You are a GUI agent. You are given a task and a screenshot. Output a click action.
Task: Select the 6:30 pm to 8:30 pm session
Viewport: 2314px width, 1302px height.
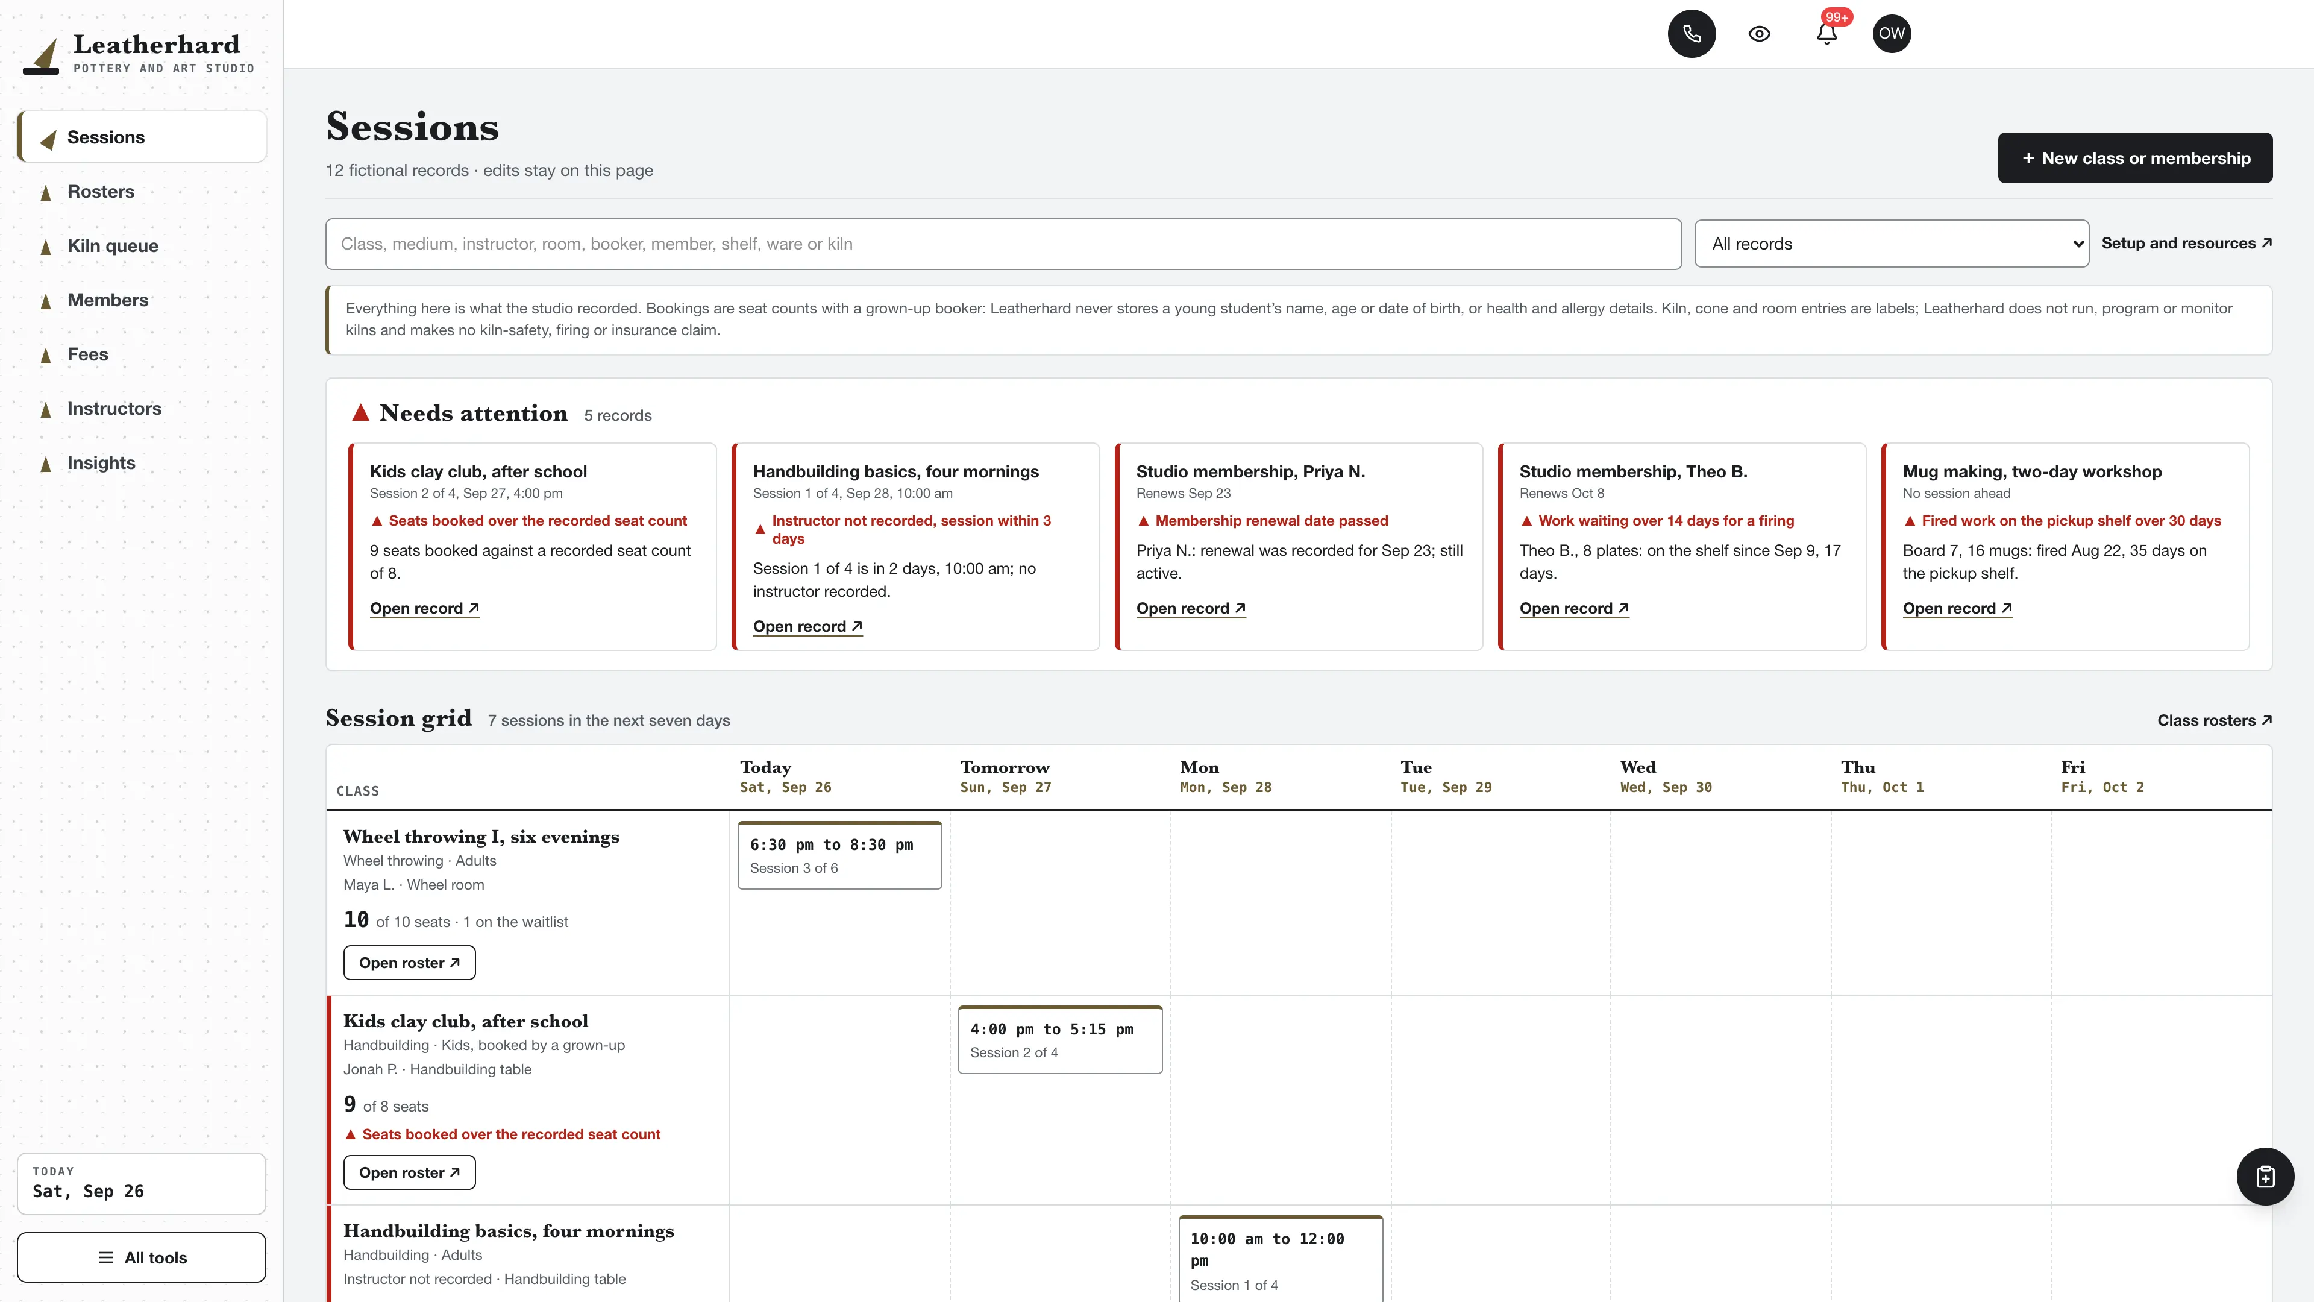coord(840,855)
